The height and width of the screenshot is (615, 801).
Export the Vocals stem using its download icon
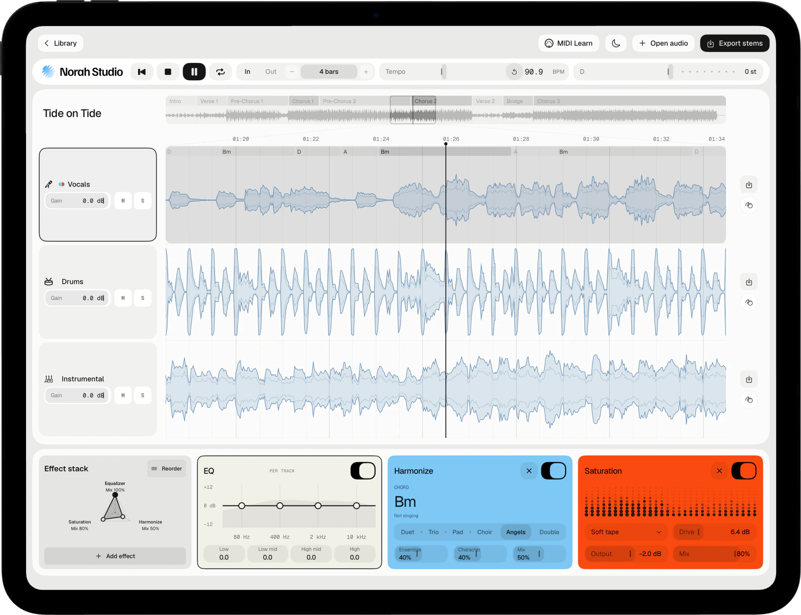point(749,185)
